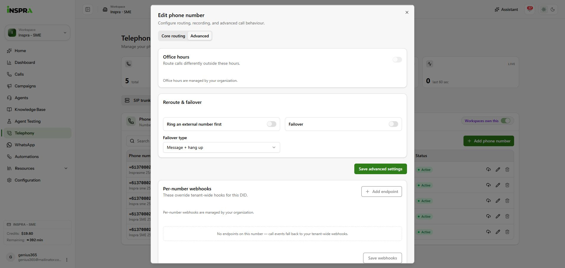
Task: Toggle Office hours switch
Action: (x=397, y=60)
